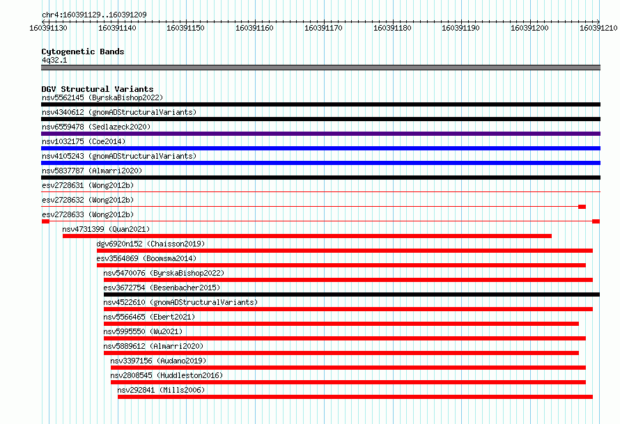The height and width of the screenshot is (424, 620).
Task: Click the black bar under nsv5562145
Action: coord(320,104)
